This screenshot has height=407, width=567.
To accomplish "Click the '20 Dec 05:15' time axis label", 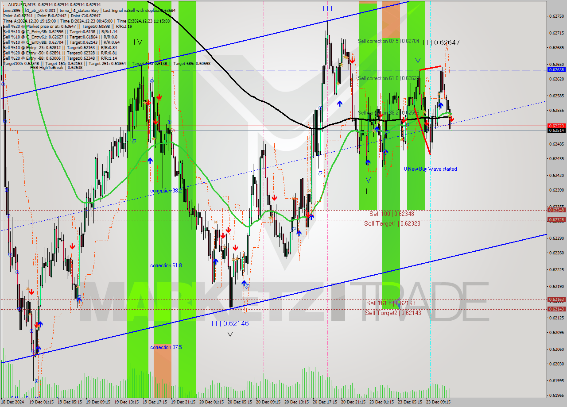I will [x=240, y=403].
